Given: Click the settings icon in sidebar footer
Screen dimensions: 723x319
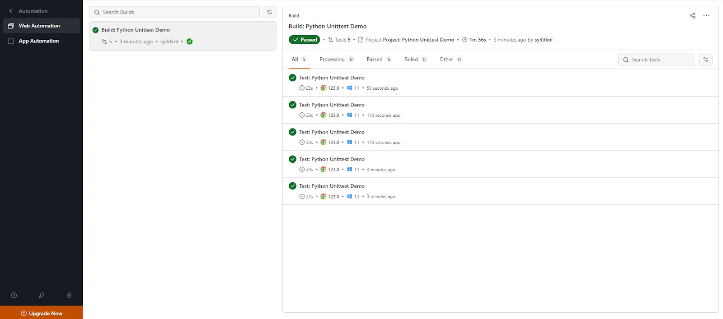Looking at the screenshot, I should coord(69,295).
